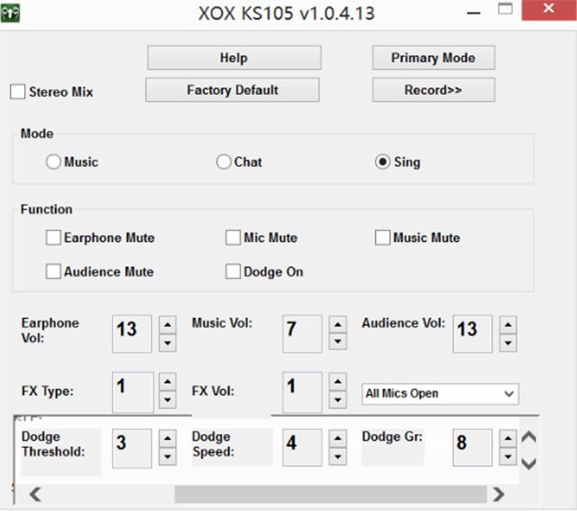Increase Music Vol with up arrow
This screenshot has width=577, height=511.
point(338,325)
